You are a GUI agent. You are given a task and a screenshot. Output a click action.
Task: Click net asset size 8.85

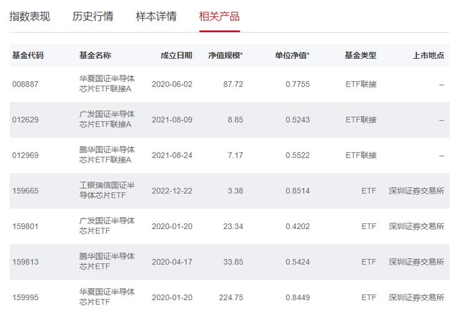(x=235, y=120)
